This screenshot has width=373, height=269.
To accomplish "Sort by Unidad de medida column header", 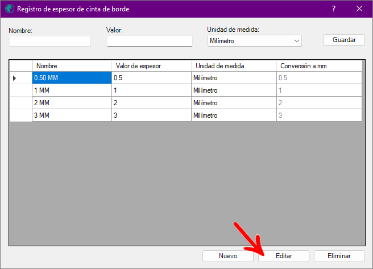I will click(234, 65).
